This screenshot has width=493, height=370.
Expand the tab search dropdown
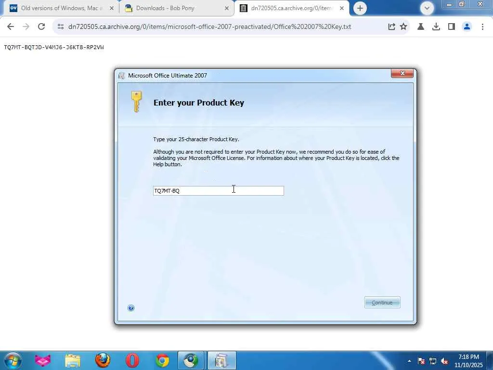pyautogui.click(x=427, y=8)
